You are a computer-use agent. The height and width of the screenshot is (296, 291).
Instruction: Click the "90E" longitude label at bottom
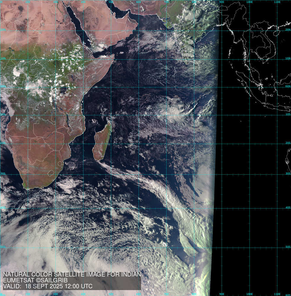click(221, 294)
